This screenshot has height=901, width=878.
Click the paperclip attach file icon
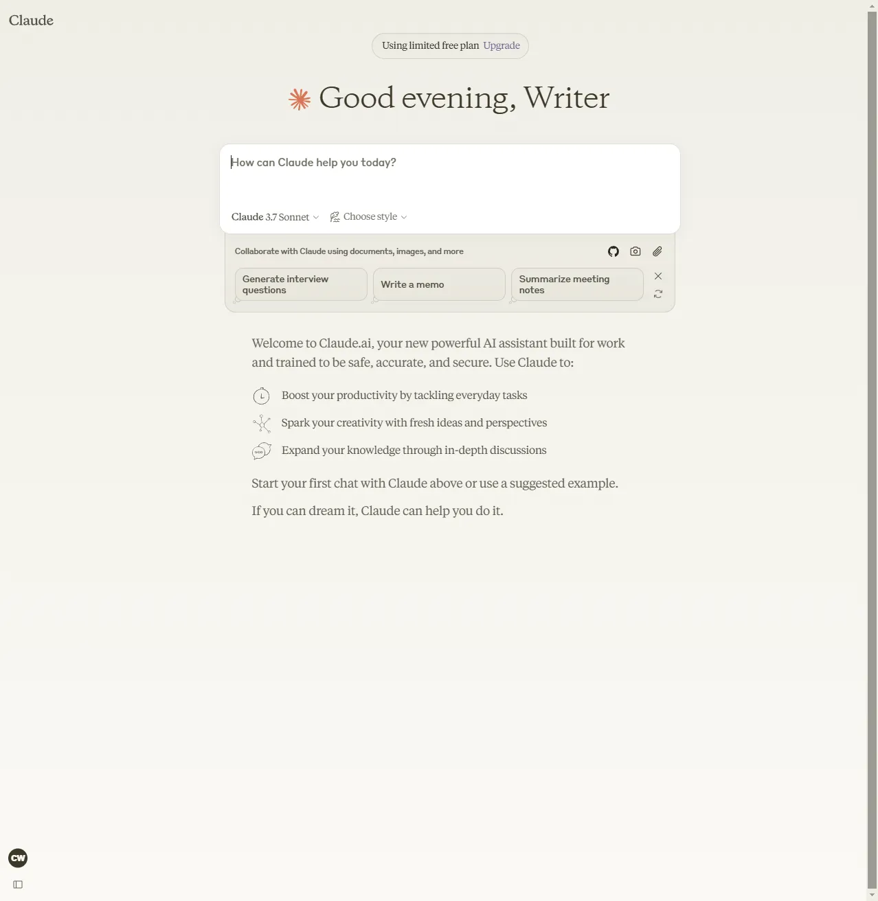click(x=657, y=251)
